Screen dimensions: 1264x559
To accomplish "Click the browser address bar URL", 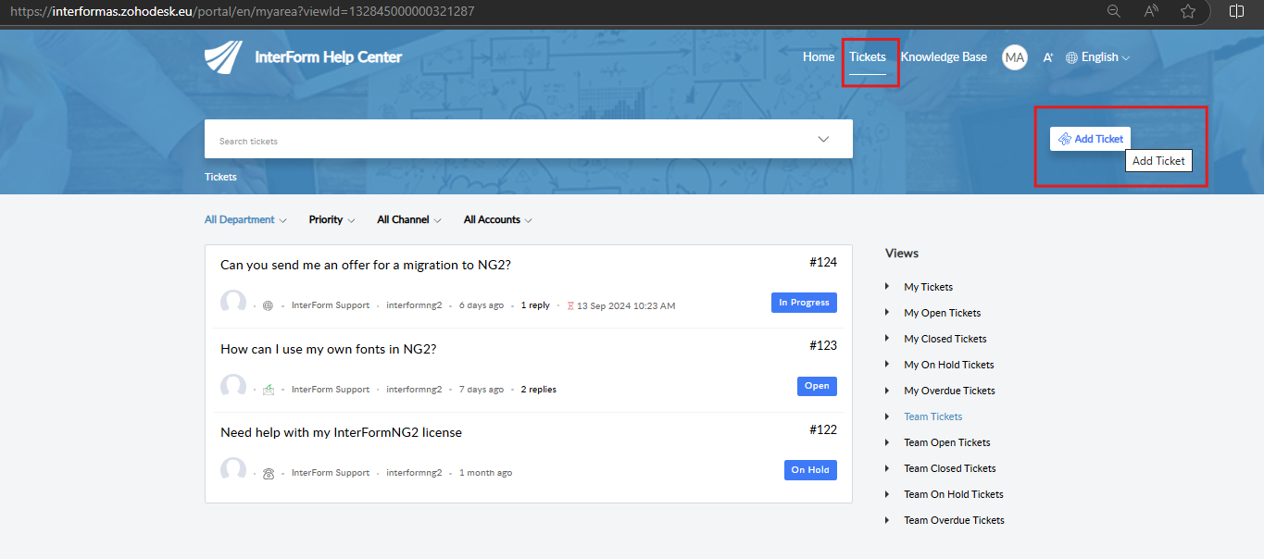I will 243,11.
